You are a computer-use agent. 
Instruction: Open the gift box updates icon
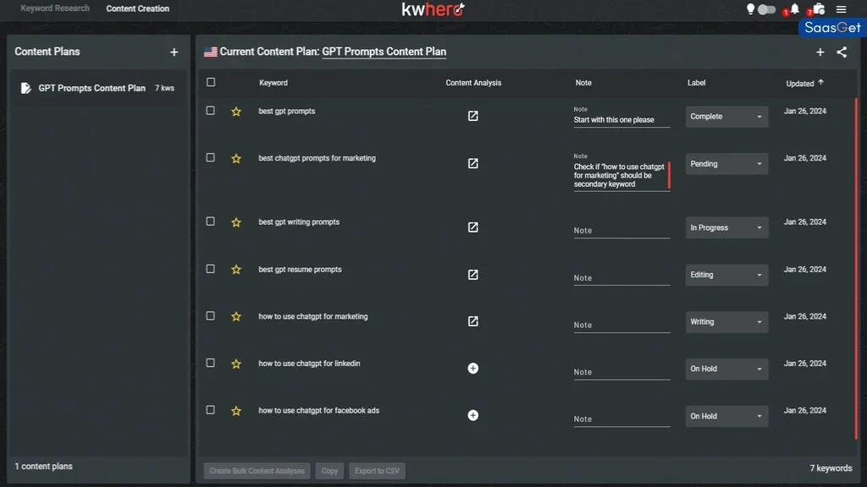tap(819, 8)
